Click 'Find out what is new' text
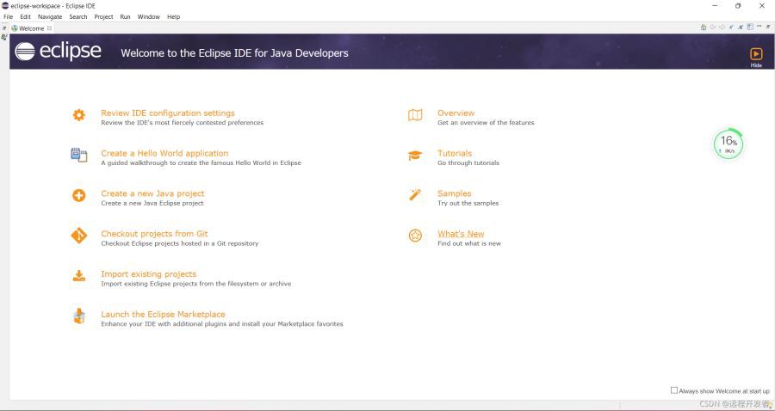 tap(469, 243)
